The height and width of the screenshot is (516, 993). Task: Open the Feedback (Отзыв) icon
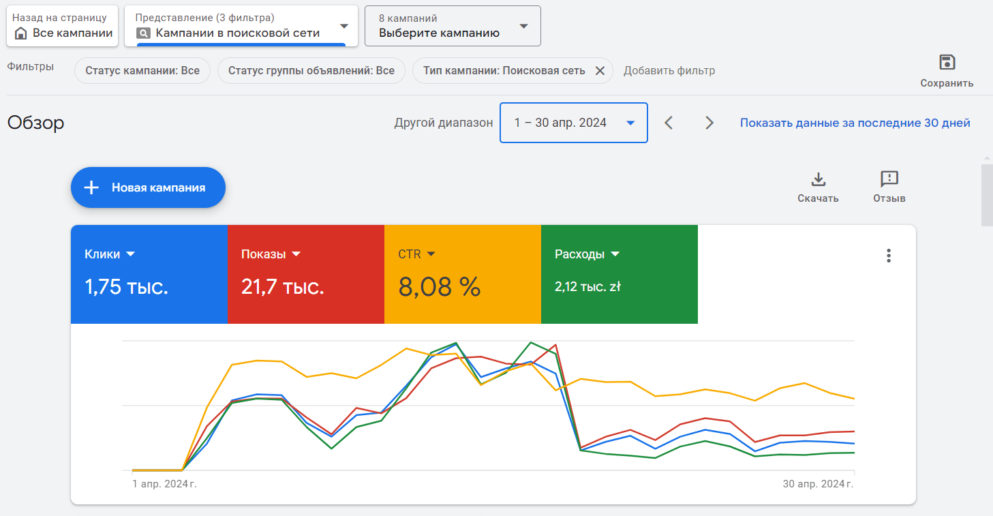pos(889,179)
